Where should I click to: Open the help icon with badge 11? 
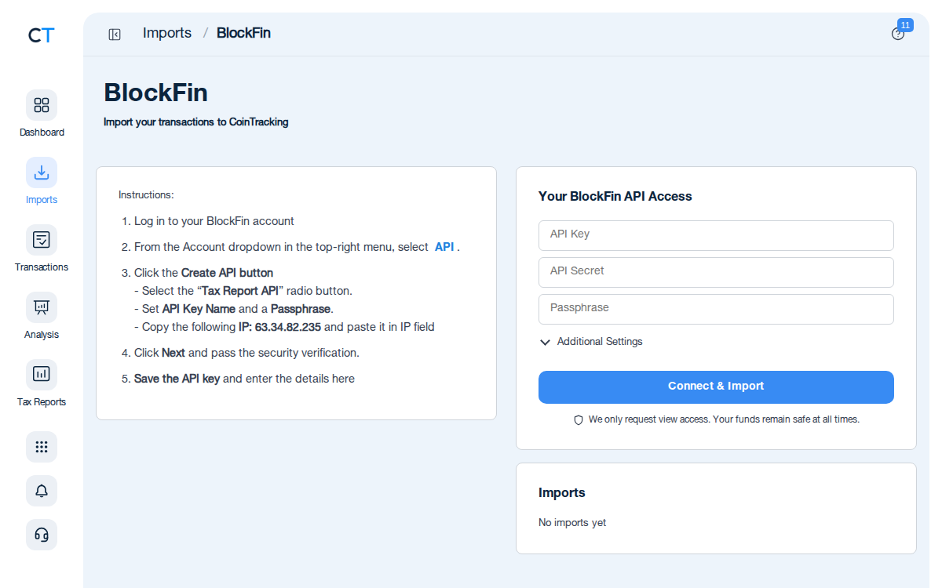point(898,34)
